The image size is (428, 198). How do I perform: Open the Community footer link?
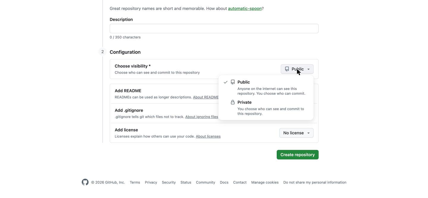pos(205,182)
